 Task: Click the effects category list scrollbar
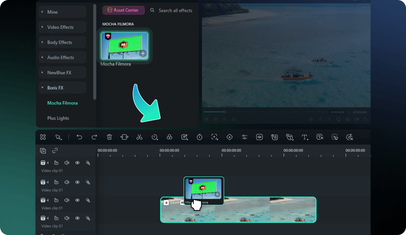point(95,52)
